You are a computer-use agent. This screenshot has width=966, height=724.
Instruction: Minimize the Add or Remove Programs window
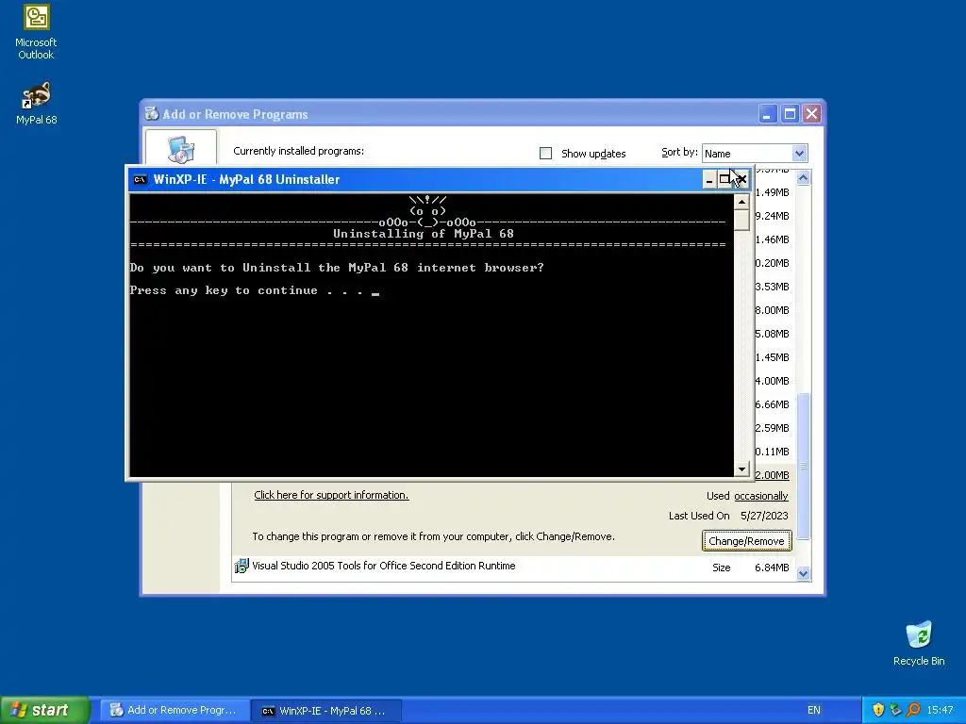pyautogui.click(x=768, y=114)
